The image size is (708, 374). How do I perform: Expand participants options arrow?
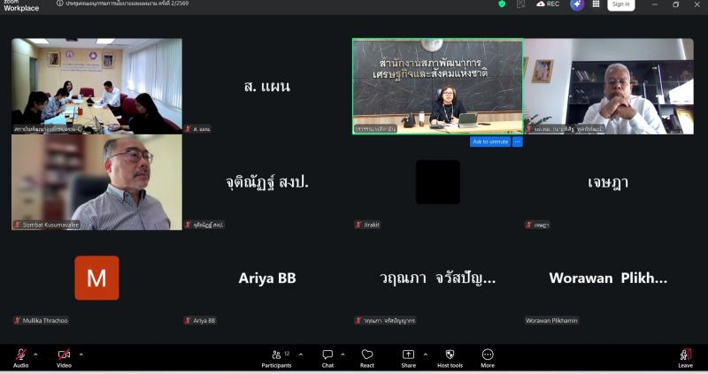coord(301,355)
